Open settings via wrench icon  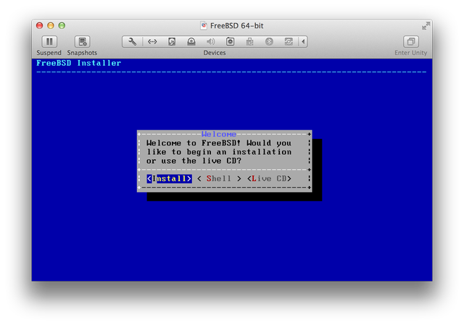coord(132,42)
